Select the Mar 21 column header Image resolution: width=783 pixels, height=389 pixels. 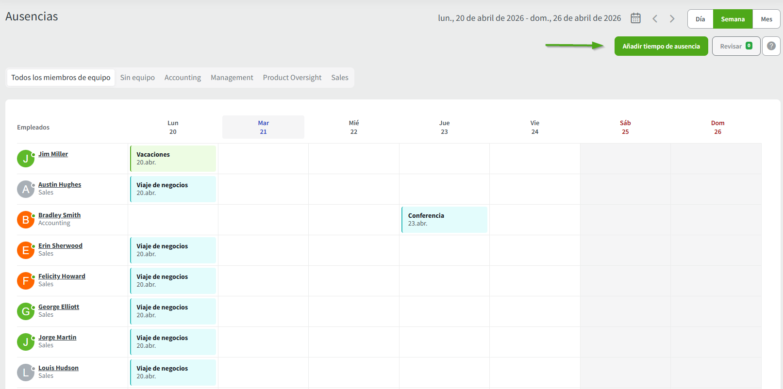click(263, 127)
